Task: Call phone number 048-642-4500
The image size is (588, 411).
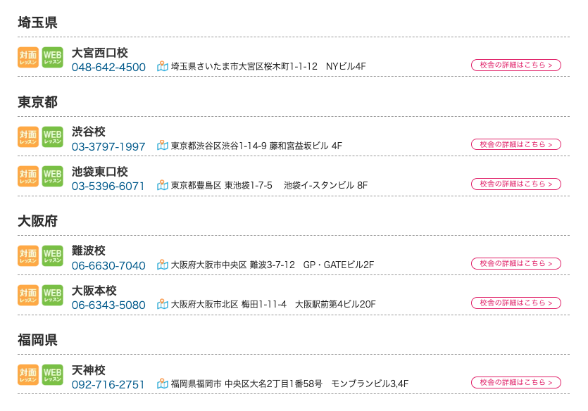Action: tap(108, 68)
